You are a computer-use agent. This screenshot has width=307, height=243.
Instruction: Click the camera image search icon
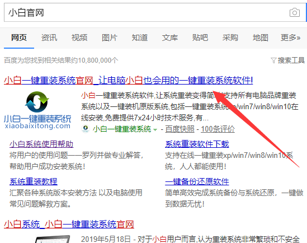click(x=295, y=12)
